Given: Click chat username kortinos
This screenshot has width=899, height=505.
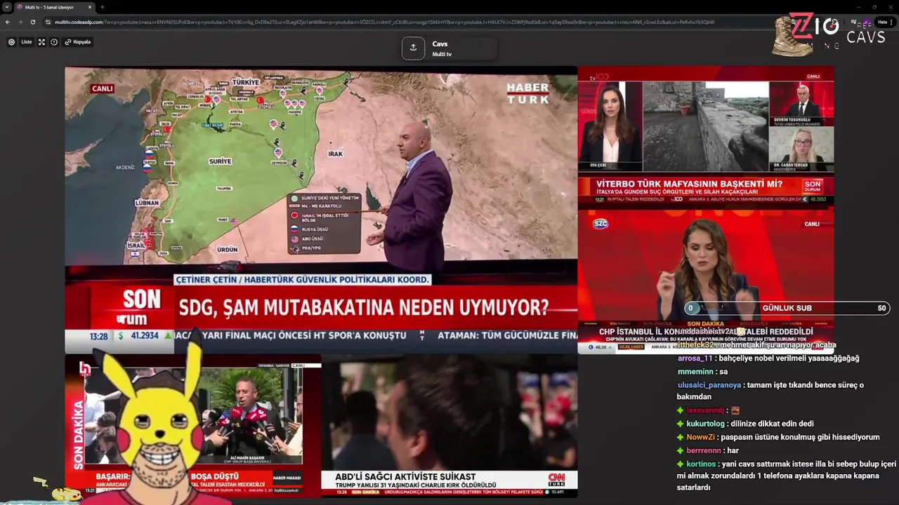Looking at the screenshot, I should coord(701,464).
